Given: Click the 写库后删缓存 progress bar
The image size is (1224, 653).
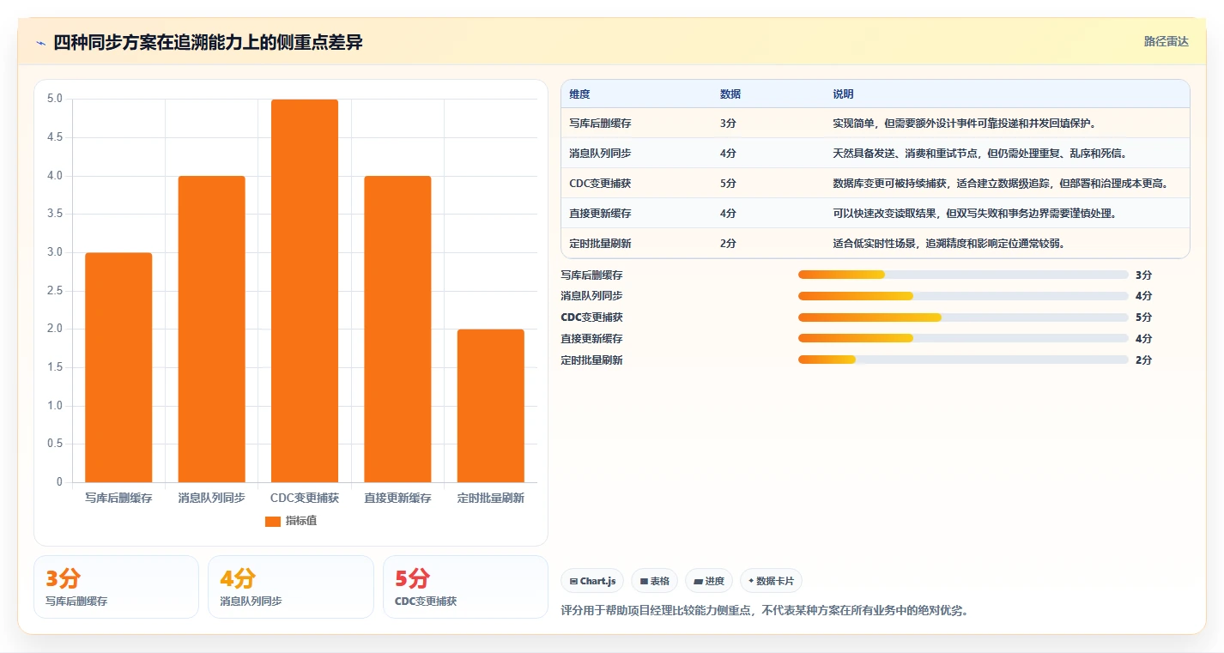Looking at the screenshot, I should 963,275.
